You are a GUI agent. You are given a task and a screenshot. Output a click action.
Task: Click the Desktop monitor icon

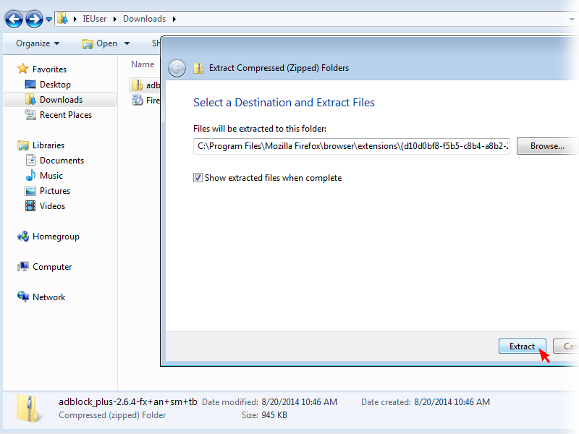click(x=30, y=85)
